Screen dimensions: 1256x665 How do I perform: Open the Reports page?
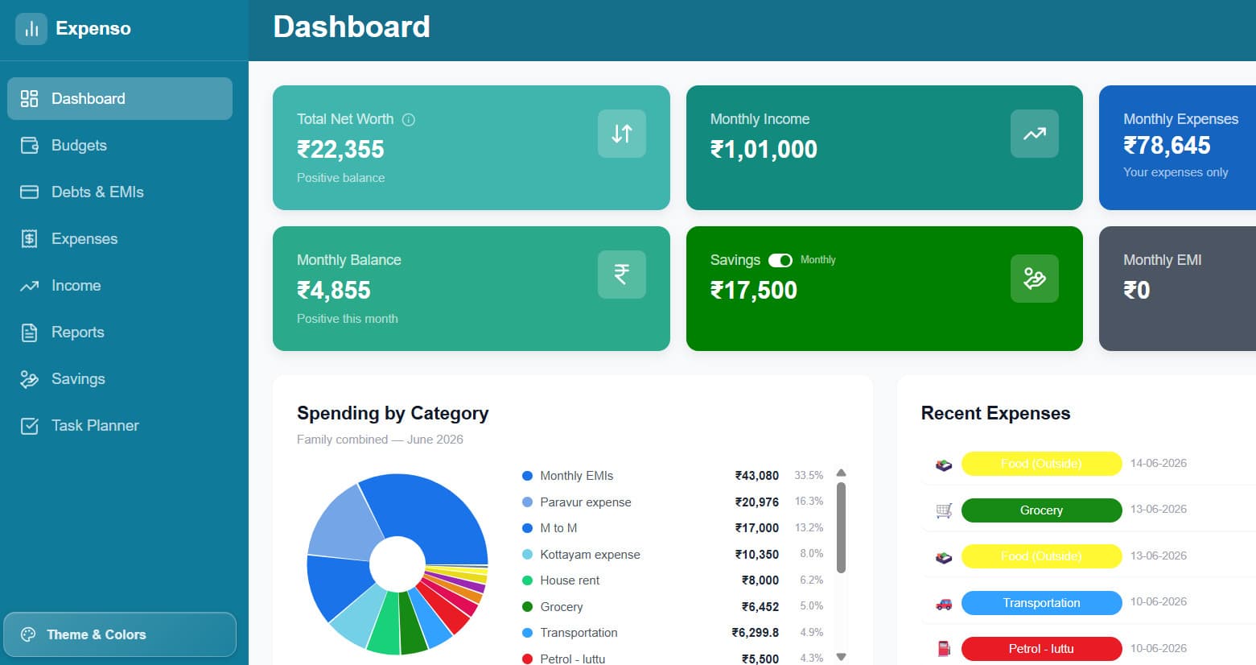pyautogui.click(x=120, y=332)
